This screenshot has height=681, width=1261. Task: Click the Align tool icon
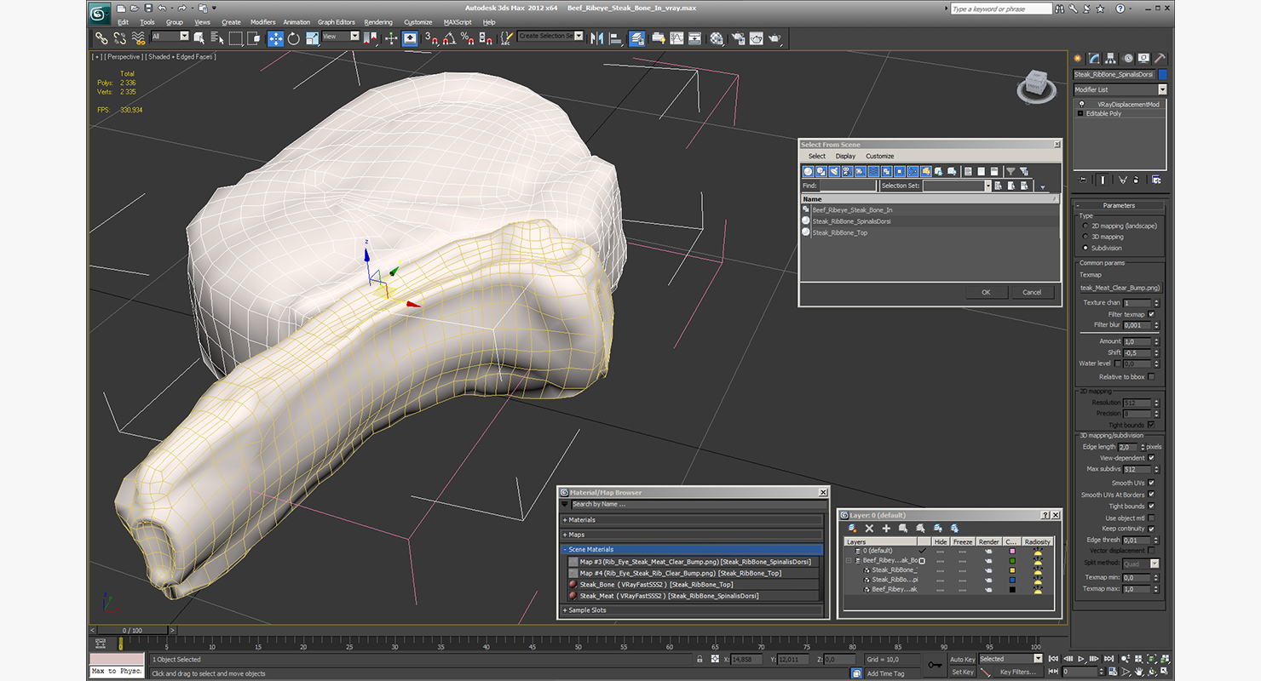(x=615, y=38)
